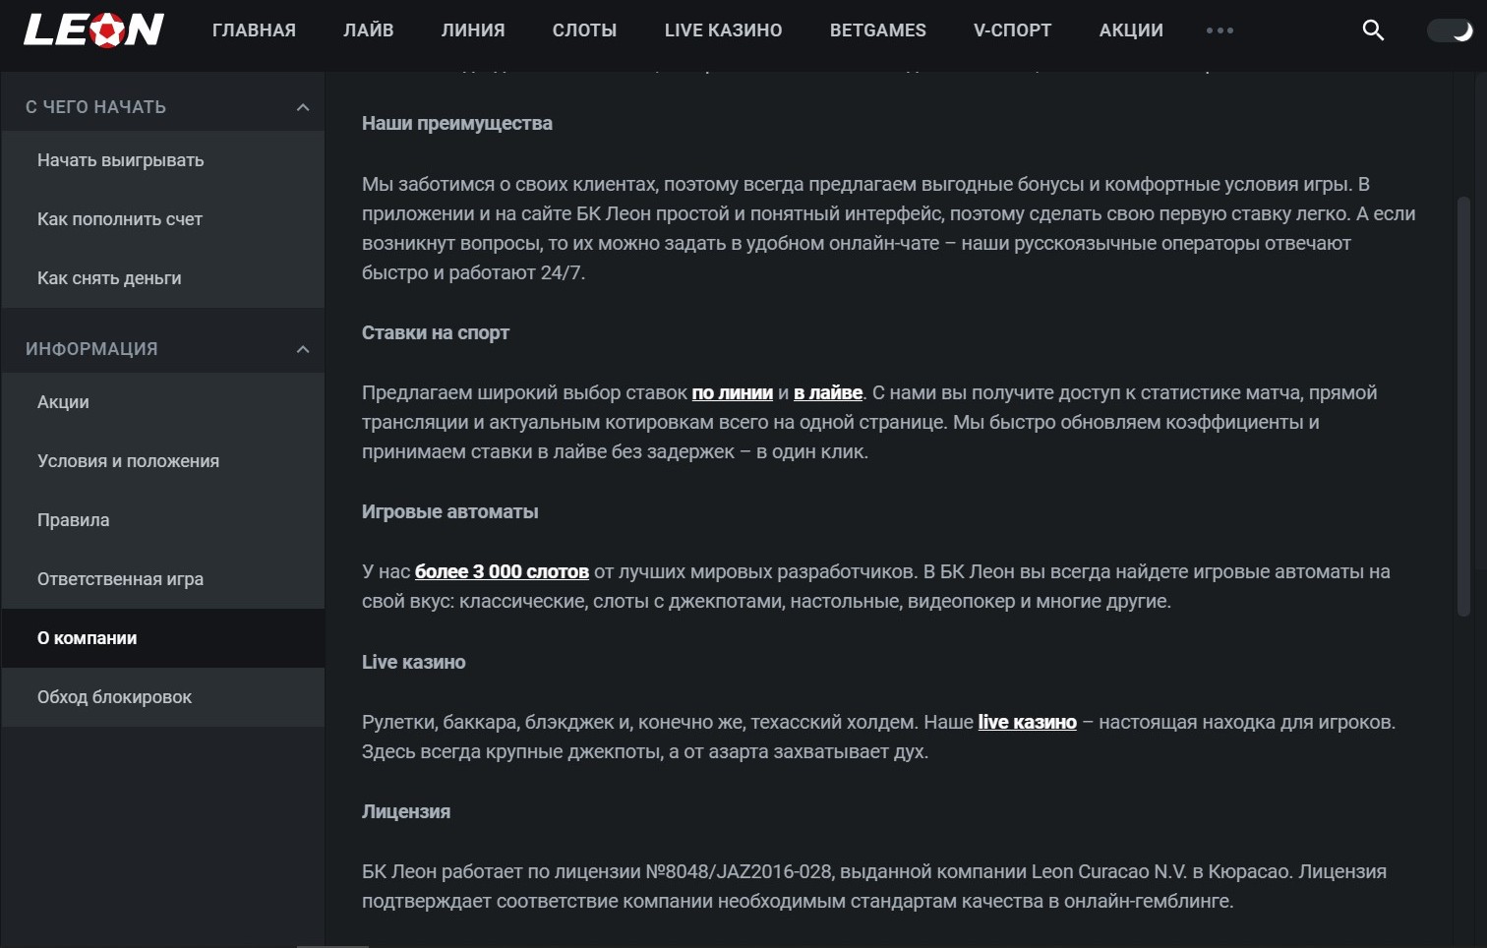
Task: Open LIVE КАЗИНО from the navbar
Action: pos(724,30)
